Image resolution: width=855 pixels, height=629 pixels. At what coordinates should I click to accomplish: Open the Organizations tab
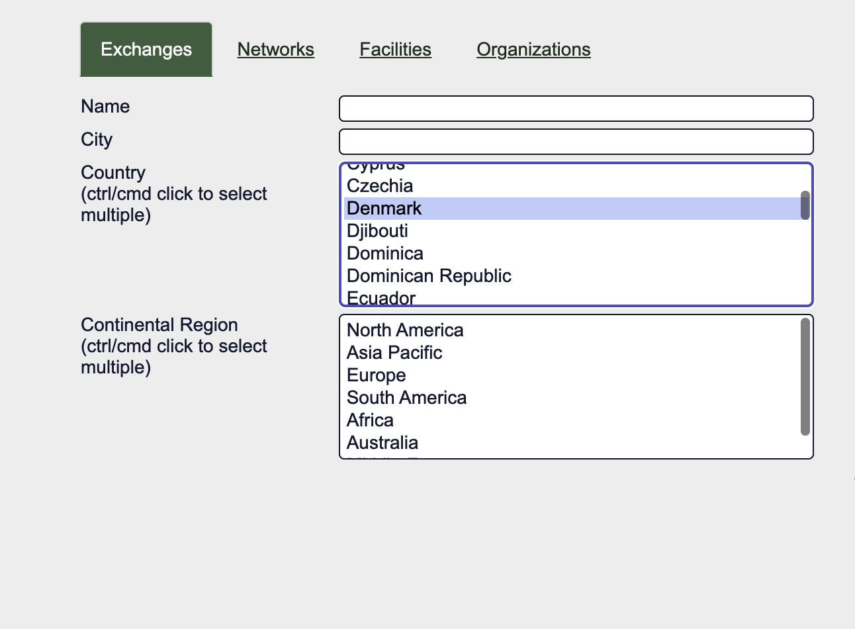(533, 50)
